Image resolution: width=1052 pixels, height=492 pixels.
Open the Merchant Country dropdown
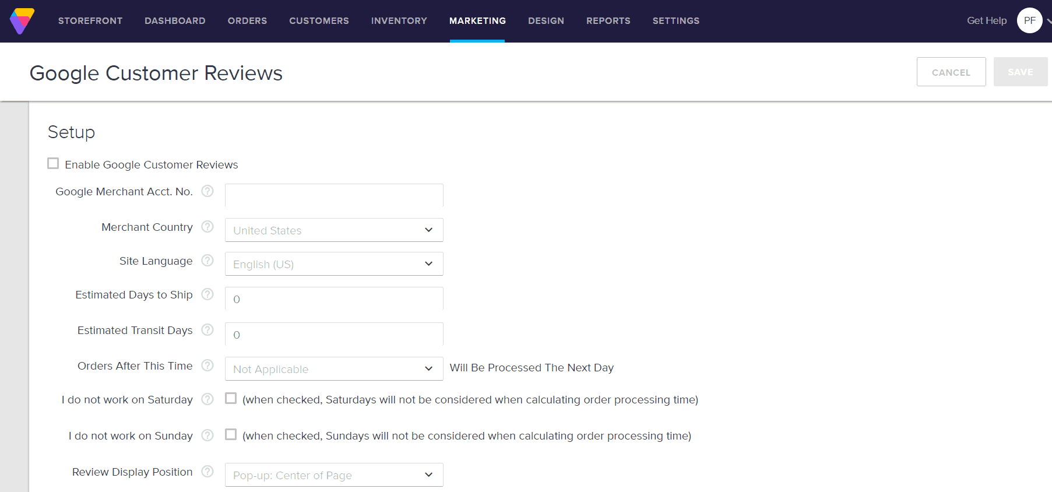pos(334,230)
